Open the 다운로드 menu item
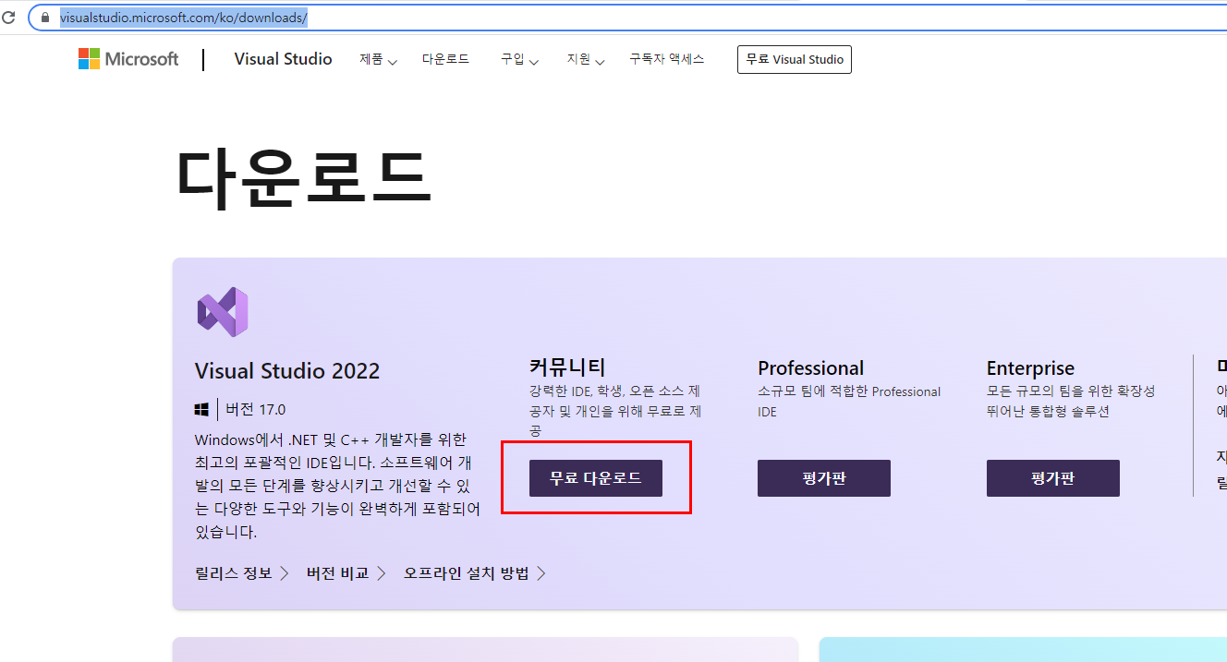This screenshot has height=662, width=1227. [x=445, y=59]
